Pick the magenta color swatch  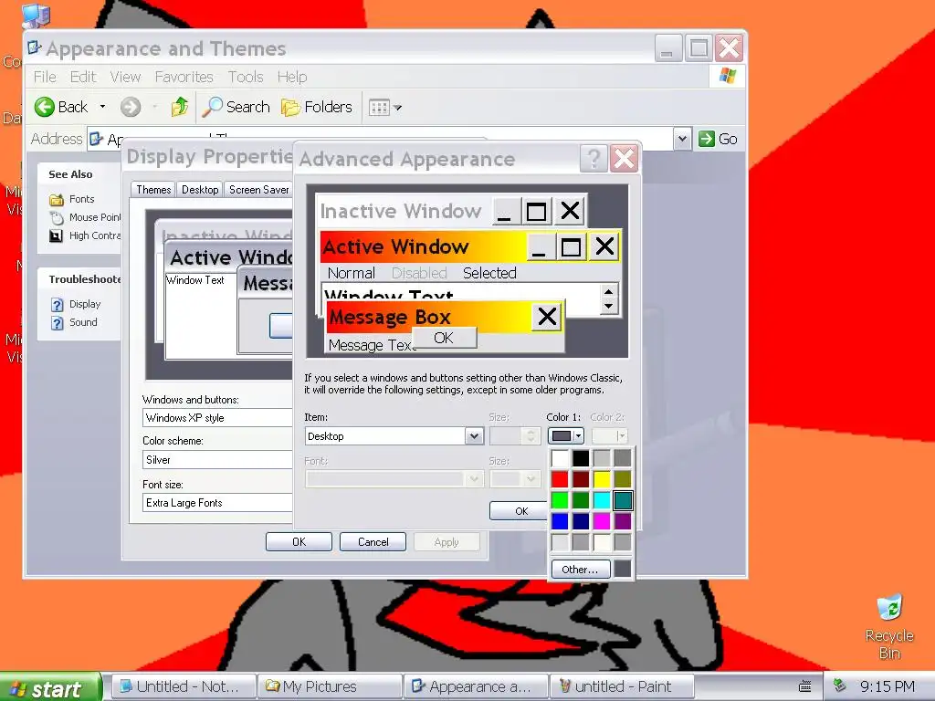pyautogui.click(x=602, y=521)
